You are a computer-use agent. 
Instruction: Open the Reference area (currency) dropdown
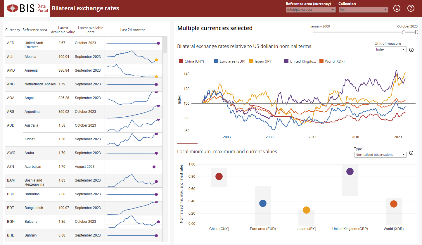point(311,10)
